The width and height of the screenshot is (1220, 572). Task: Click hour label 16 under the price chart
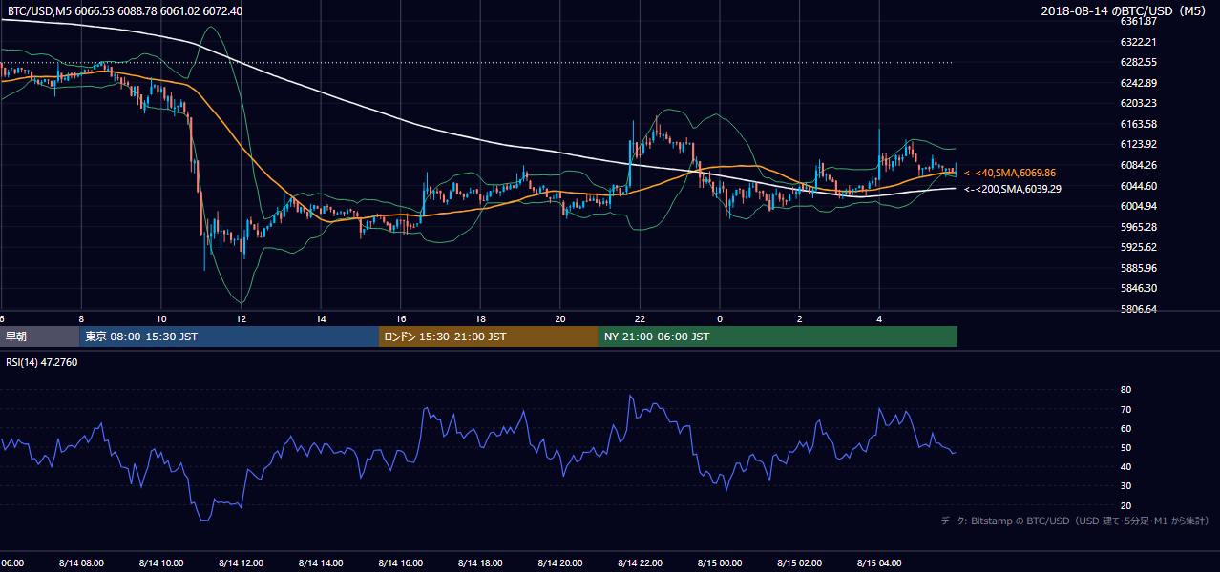401,318
